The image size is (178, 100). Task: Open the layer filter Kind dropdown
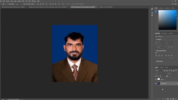coord(159,71)
